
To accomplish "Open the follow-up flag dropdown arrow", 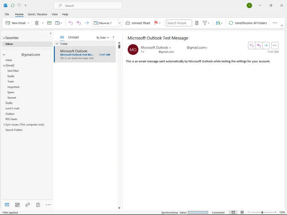I will 160,23.
